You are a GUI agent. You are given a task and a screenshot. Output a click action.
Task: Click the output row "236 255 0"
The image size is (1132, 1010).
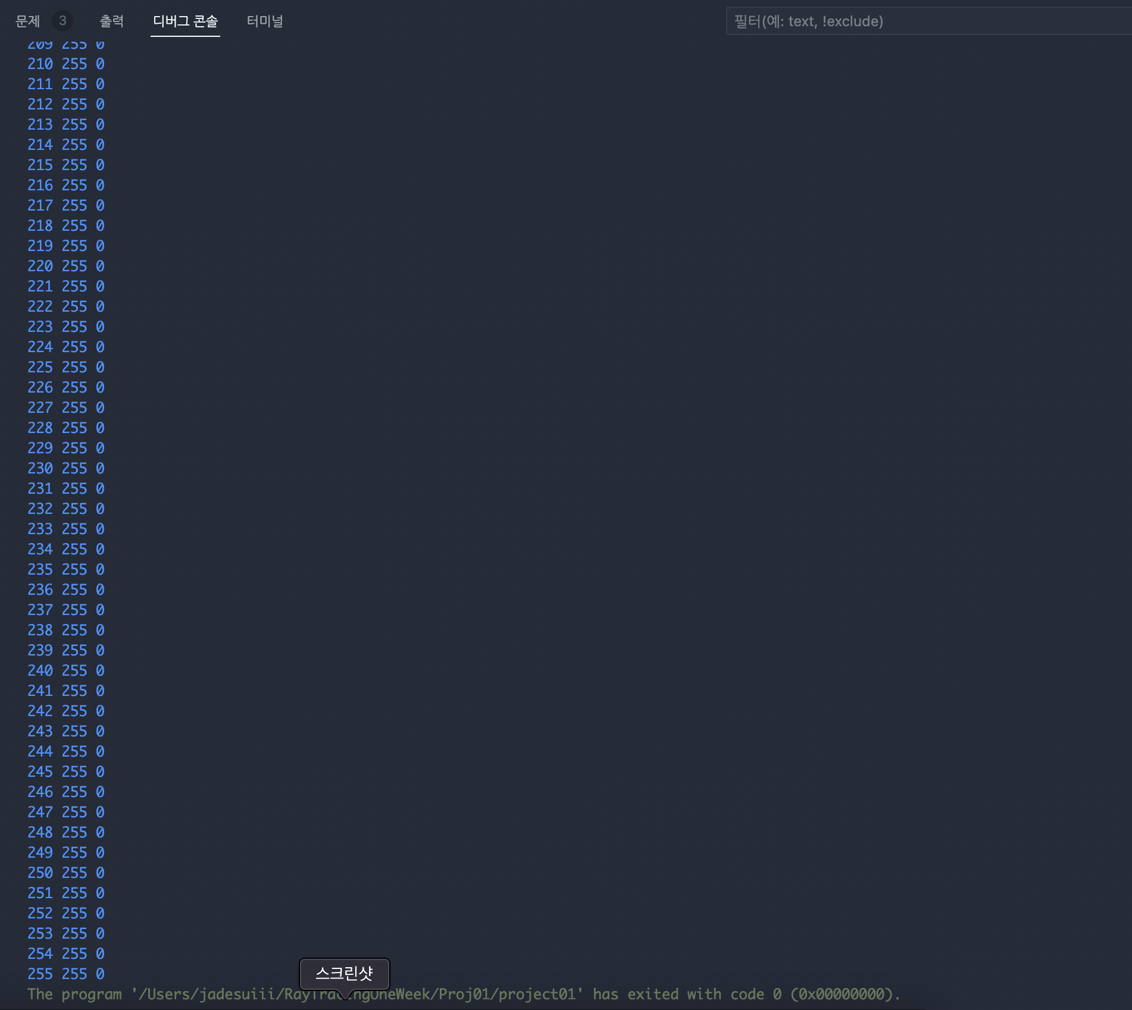click(66, 589)
